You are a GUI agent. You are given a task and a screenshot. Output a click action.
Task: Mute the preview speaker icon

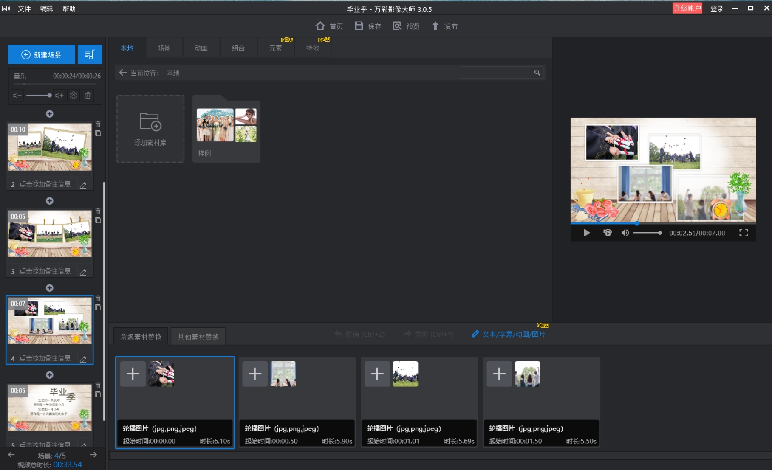(625, 233)
